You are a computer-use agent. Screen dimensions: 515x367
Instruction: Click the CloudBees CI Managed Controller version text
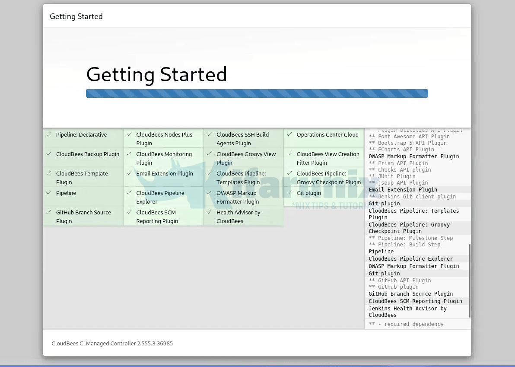click(112, 343)
